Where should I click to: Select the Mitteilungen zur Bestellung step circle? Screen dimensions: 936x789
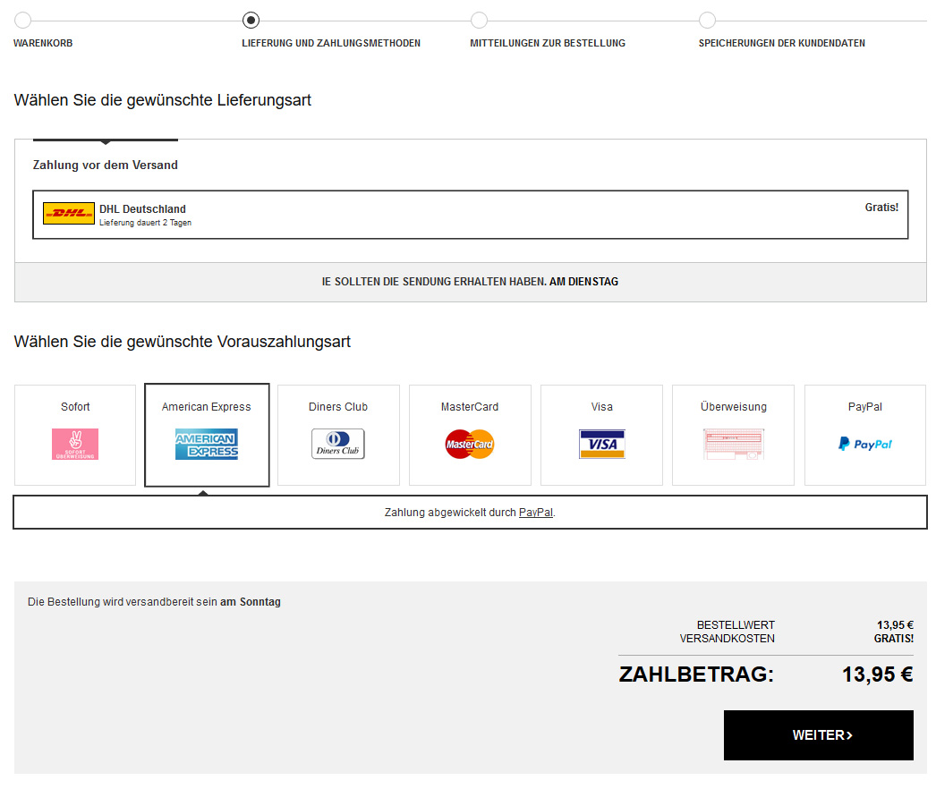tap(479, 21)
